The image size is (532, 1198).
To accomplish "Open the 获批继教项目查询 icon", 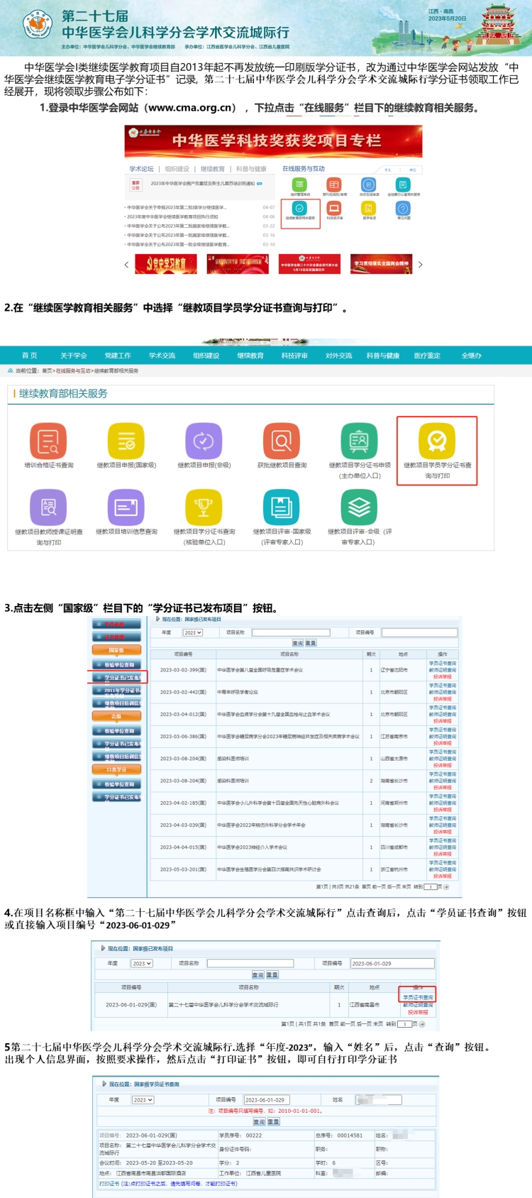I will tap(282, 441).
